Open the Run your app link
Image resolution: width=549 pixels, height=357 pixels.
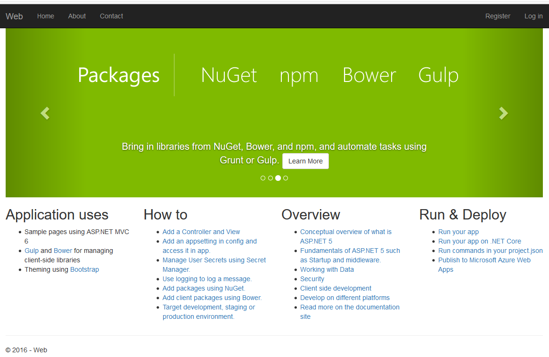459,232
